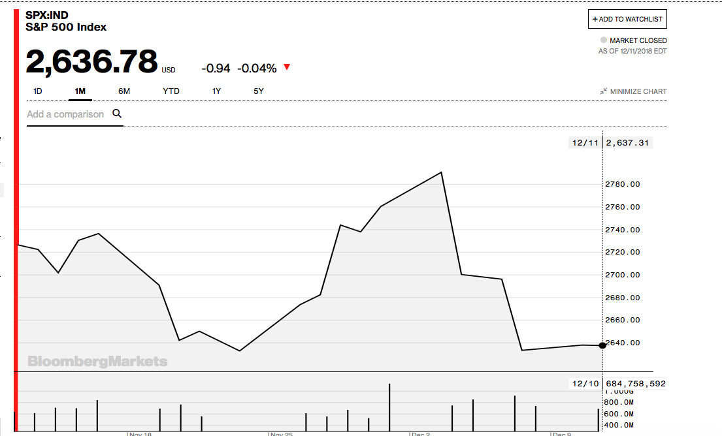Select the 1M time range tab
Image resolution: width=722 pixels, height=436 pixels.
[80, 91]
